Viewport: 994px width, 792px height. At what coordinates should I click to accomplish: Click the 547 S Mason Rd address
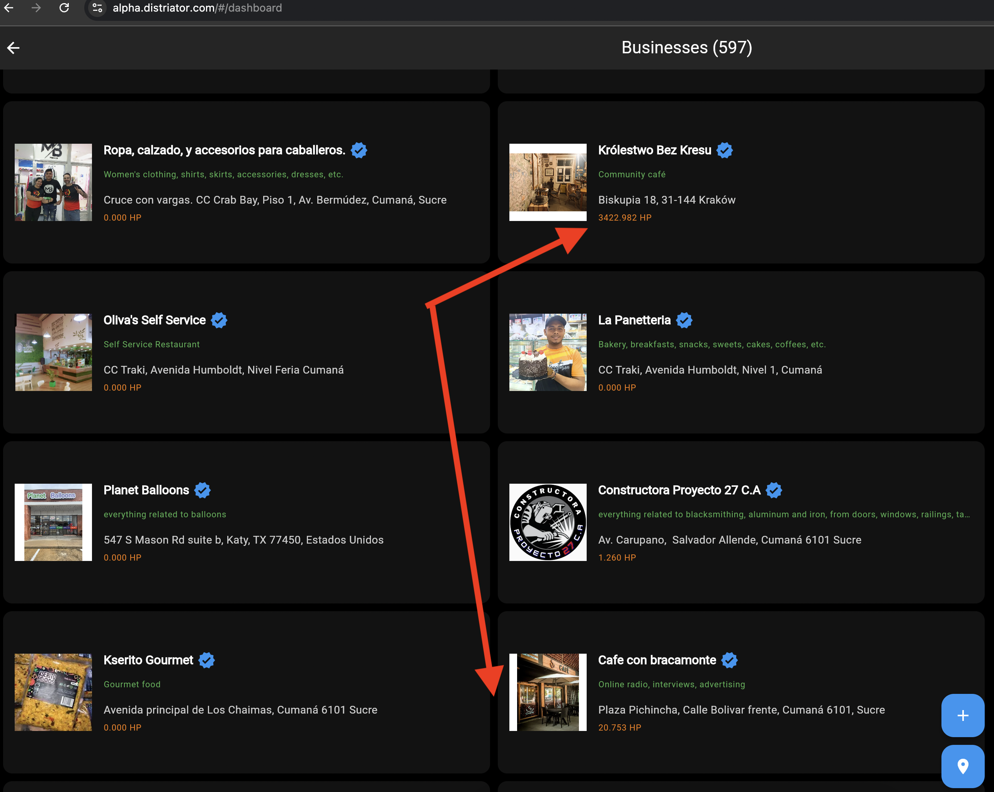click(x=243, y=540)
